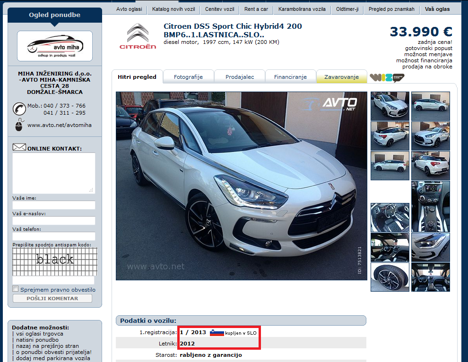Click the Pošlji komentar button
Image resolution: width=468 pixels, height=362 pixels.
[x=52, y=298]
